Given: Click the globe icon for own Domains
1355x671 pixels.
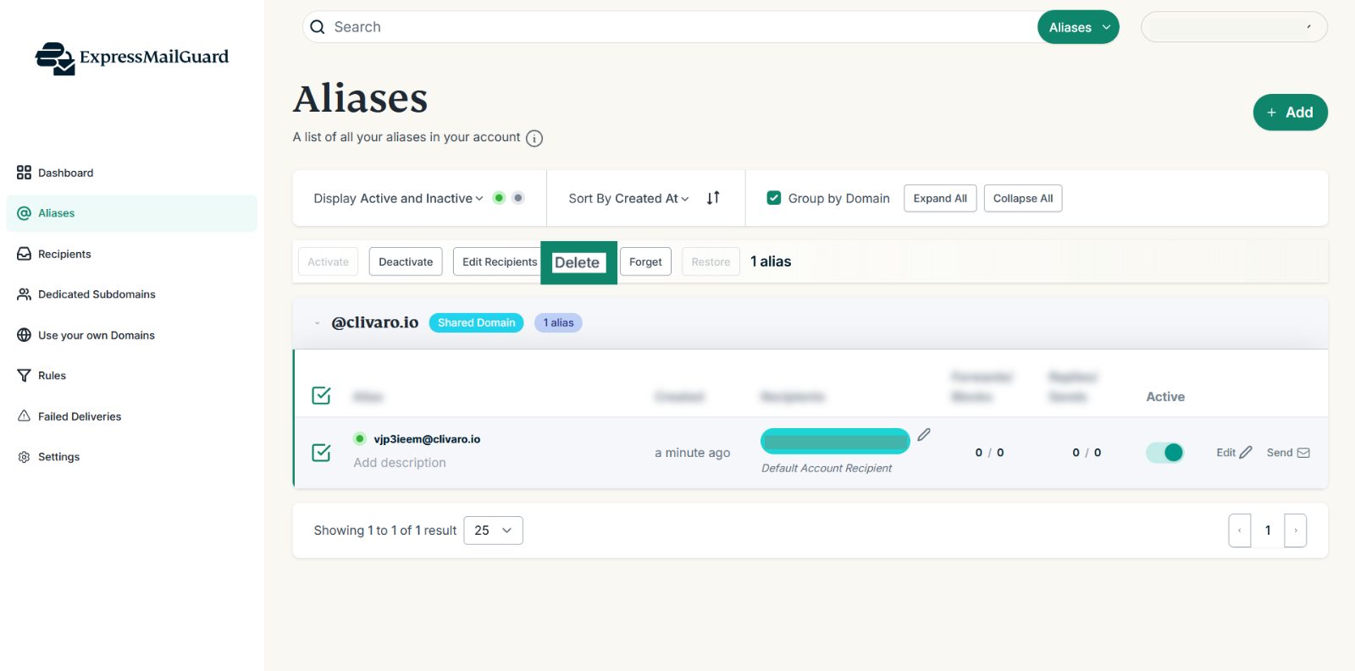Looking at the screenshot, I should click(24, 335).
